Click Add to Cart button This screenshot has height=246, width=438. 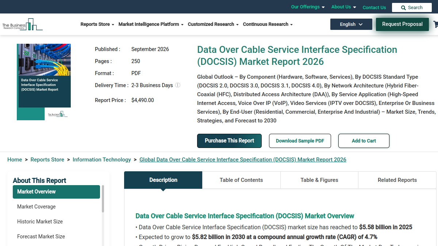[x=364, y=141]
